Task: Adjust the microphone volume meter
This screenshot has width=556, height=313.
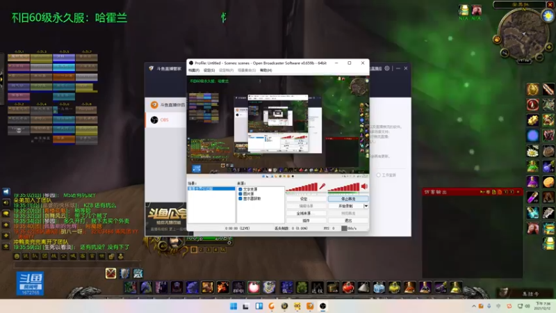Action: [302, 187]
